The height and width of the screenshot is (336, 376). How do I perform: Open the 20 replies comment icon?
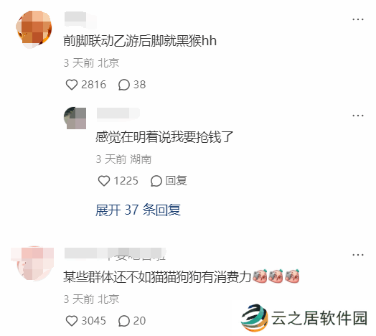[x=124, y=321]
